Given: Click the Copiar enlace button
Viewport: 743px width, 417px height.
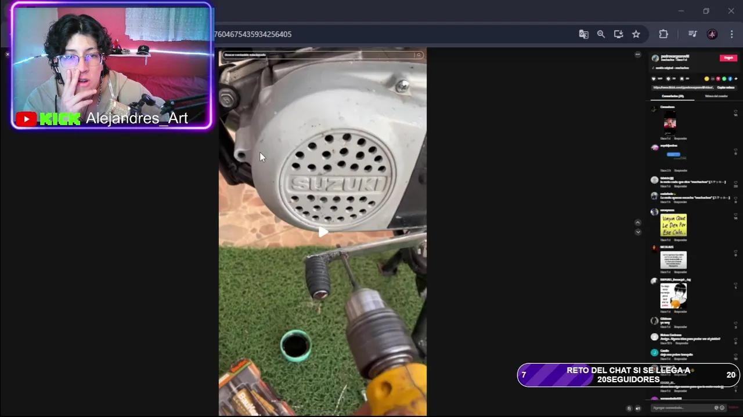Looking at the screenshot, I should 726,87.
